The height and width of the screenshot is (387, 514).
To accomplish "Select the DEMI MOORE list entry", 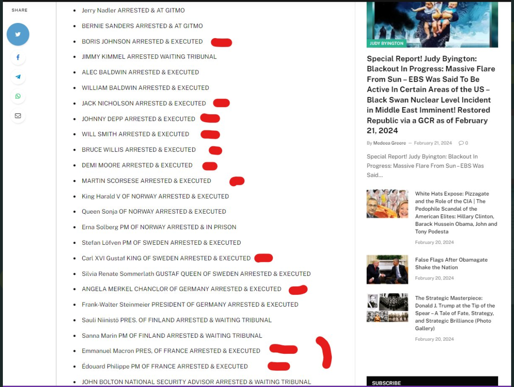I will pos(137,165).
